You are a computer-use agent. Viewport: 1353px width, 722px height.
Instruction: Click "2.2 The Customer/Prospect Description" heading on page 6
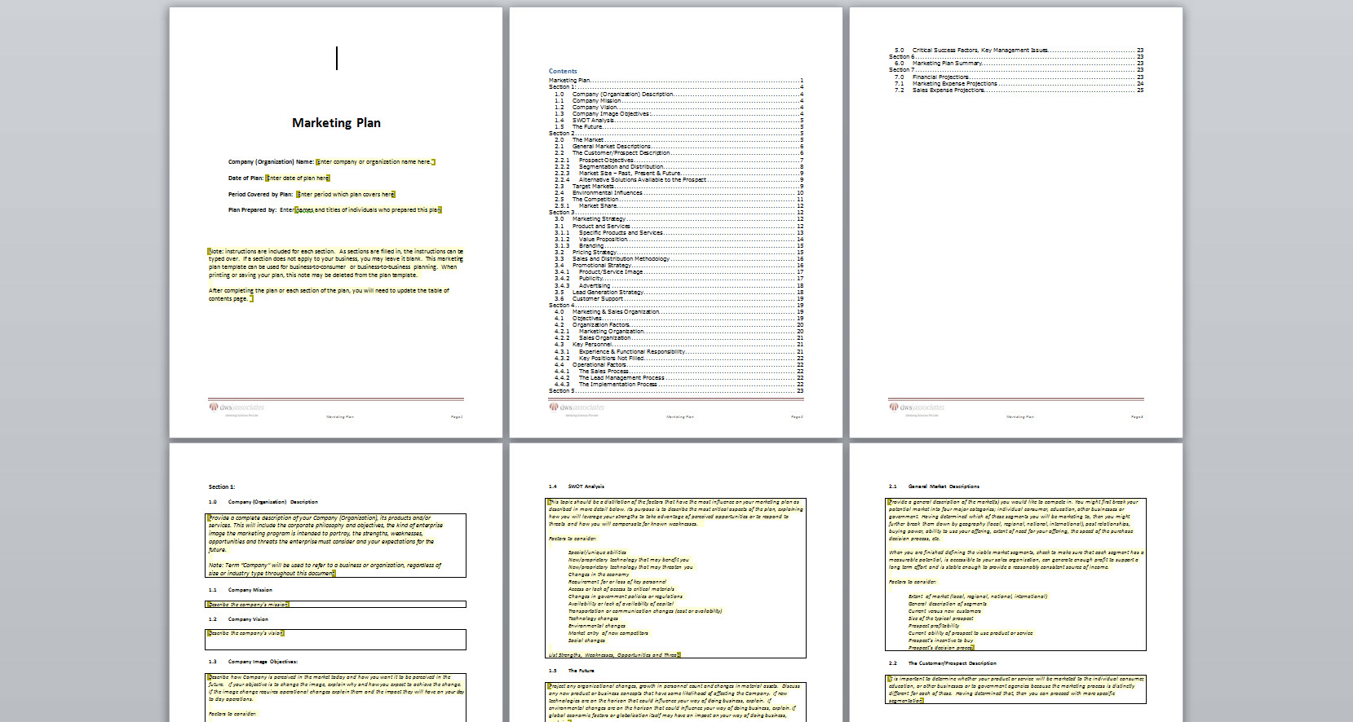coord(942,663)
